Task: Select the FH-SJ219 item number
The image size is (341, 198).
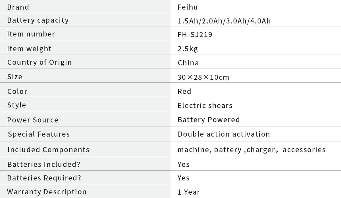Action: coord(195,35)
